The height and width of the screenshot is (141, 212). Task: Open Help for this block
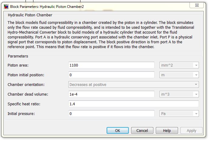click(167, 130)
